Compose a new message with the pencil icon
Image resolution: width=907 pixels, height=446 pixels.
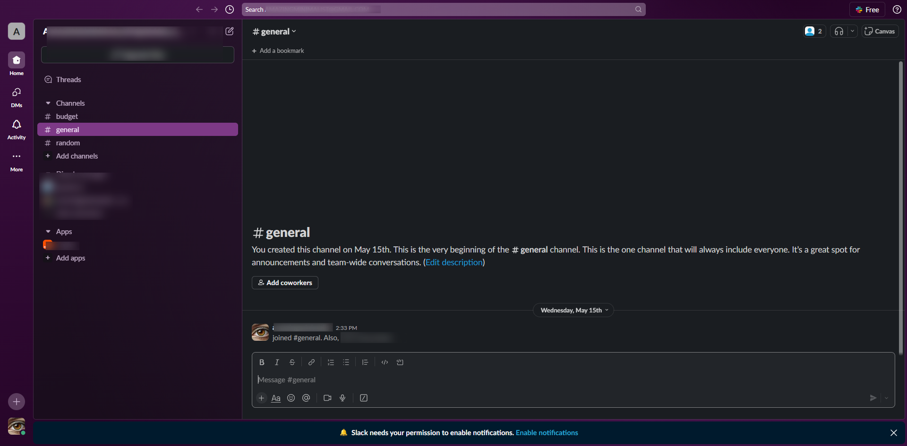pos(230,31)
